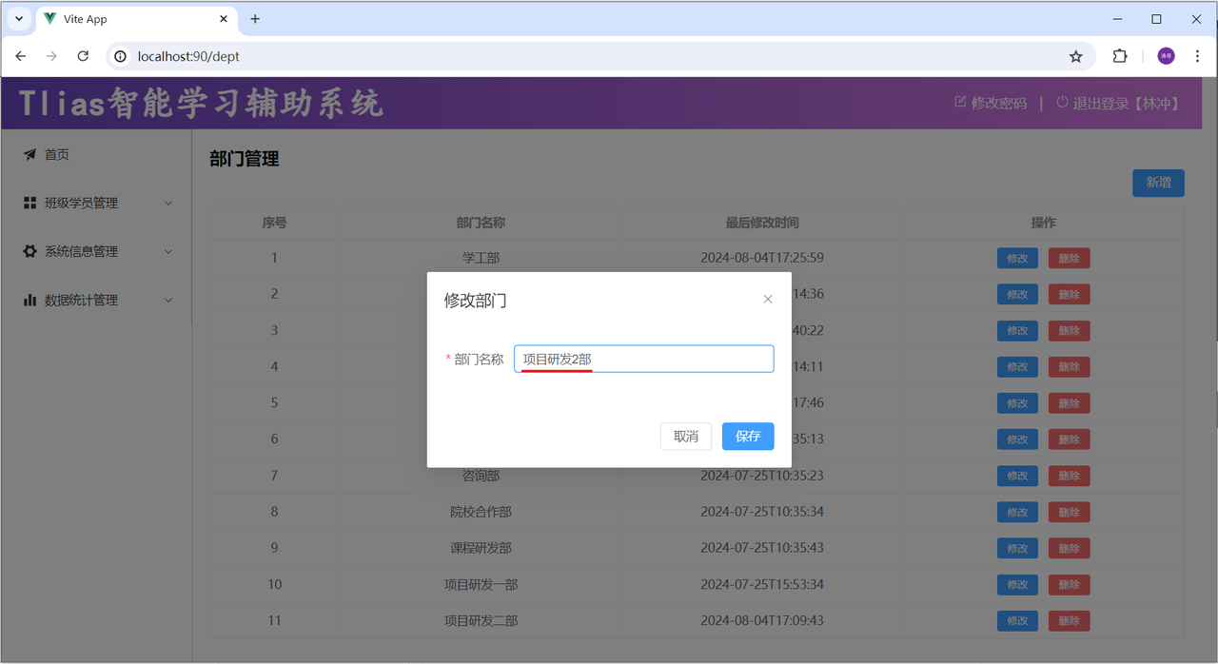This screenshot has height=664, width=1218.
Task: Click the 班级学员管理 grid icon
Action: [31, 202]
